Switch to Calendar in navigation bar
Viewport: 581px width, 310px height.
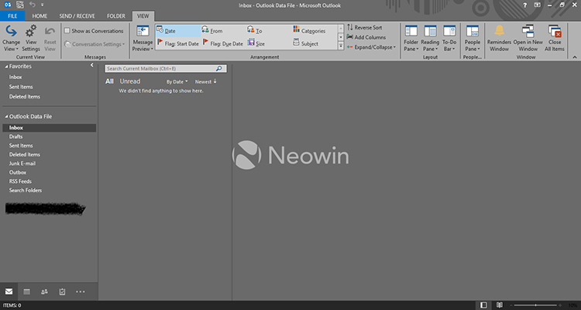point(26,292)
